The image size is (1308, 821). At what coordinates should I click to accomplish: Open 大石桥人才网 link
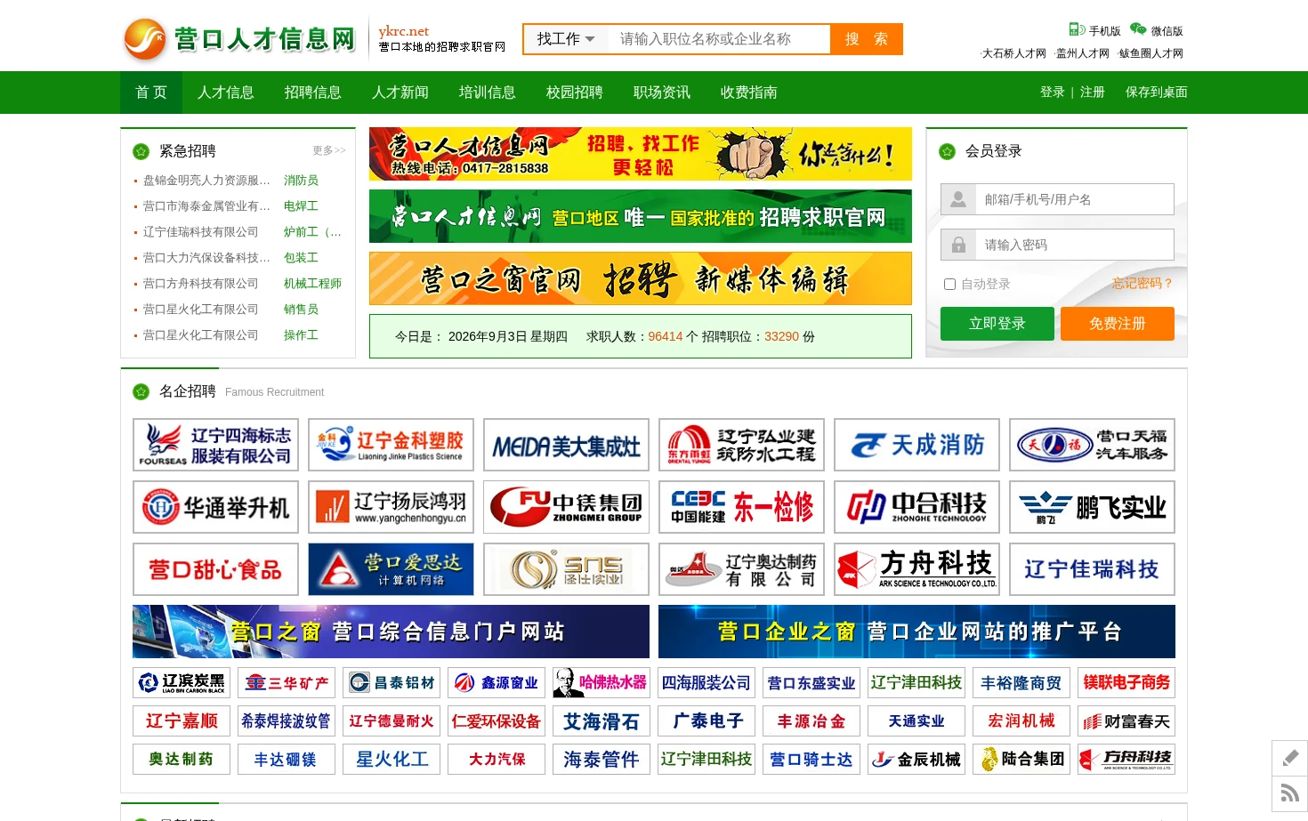coord(1014,53)
